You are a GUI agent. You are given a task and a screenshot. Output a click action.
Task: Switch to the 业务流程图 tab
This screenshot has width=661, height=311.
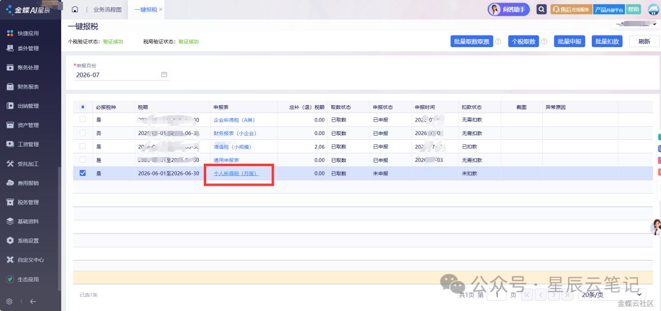107,9
